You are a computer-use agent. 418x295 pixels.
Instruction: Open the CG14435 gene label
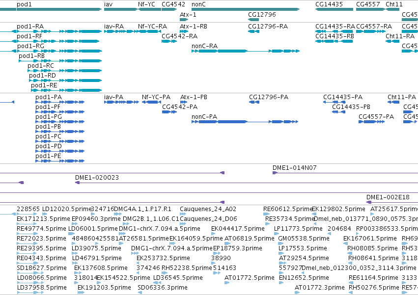pyautogui.click(x=329, y=4)
